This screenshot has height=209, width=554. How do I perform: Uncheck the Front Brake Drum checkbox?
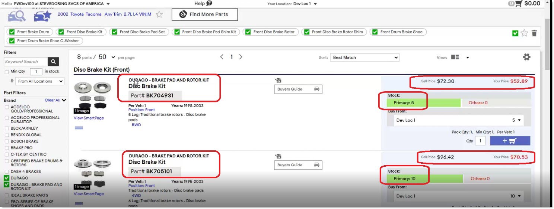pyautogui.click(x=12, y=32)
